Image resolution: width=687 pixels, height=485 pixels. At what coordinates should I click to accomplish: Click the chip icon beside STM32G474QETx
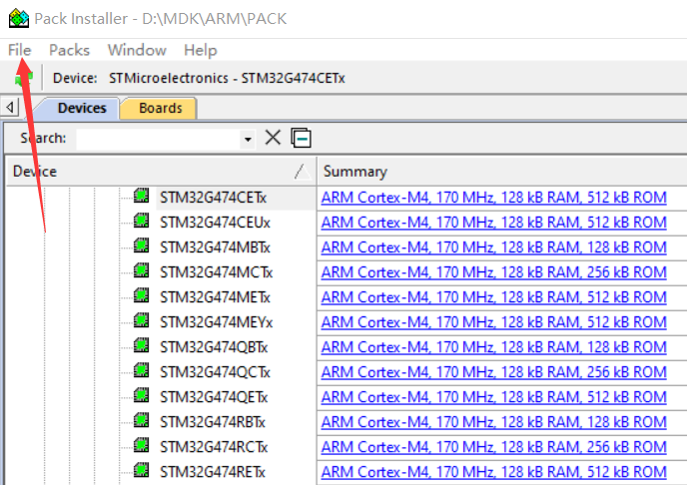click(141, 395)
